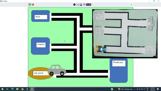Toggle the microphone recording icon
Image resolution: width=161 pixels, height=91 pixels.
84,5
